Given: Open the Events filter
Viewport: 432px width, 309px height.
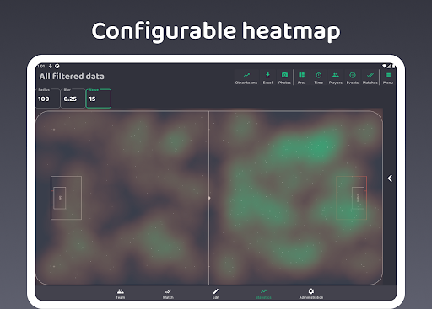Looking at the screenshot, I should [x=353, y=77].
